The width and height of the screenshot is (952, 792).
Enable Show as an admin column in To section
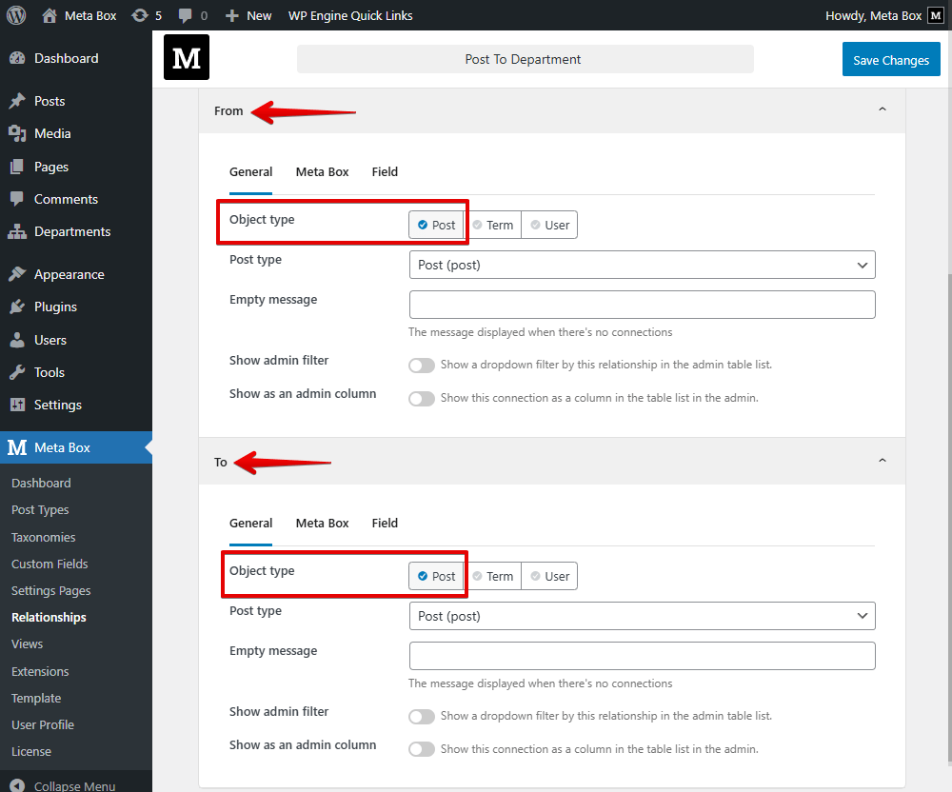coord(421,749)
